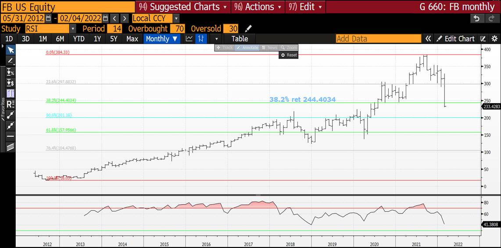The image size is (501, 248).
Task: Select the percent change measure tool
Action: tap(11, 72)
